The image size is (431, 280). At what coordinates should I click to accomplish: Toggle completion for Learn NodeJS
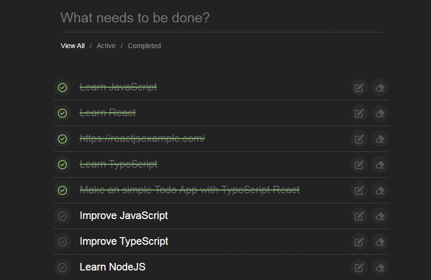[62, 267]
